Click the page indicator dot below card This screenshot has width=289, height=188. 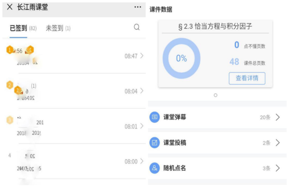pos(215,95)
